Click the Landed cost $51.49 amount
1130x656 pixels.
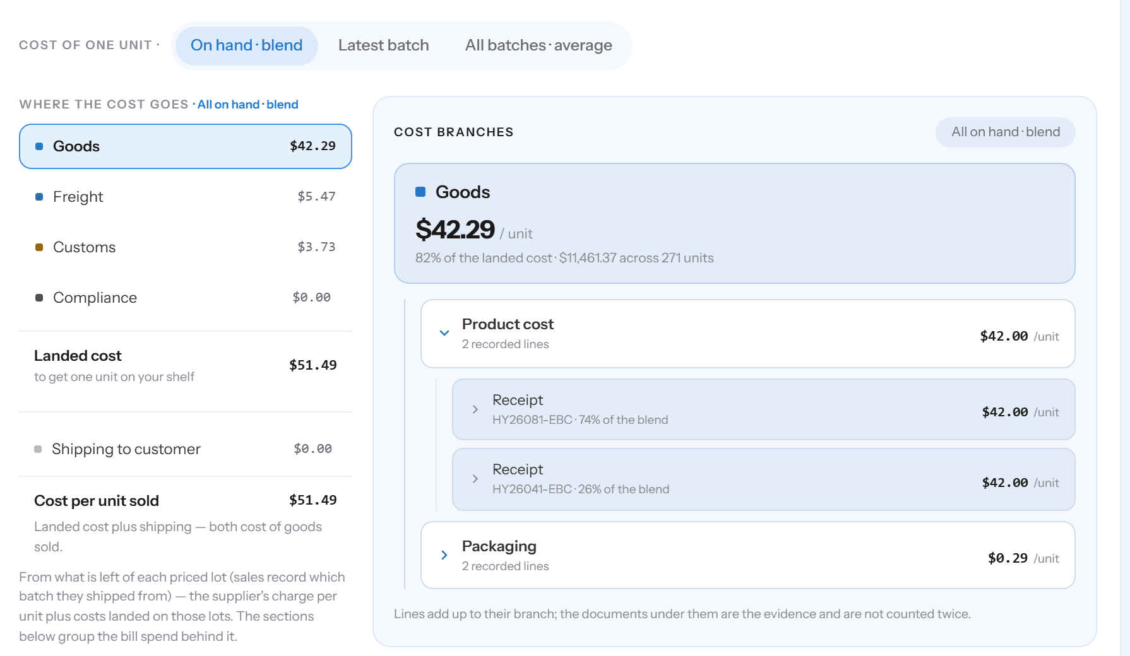[x=312, y=365]
